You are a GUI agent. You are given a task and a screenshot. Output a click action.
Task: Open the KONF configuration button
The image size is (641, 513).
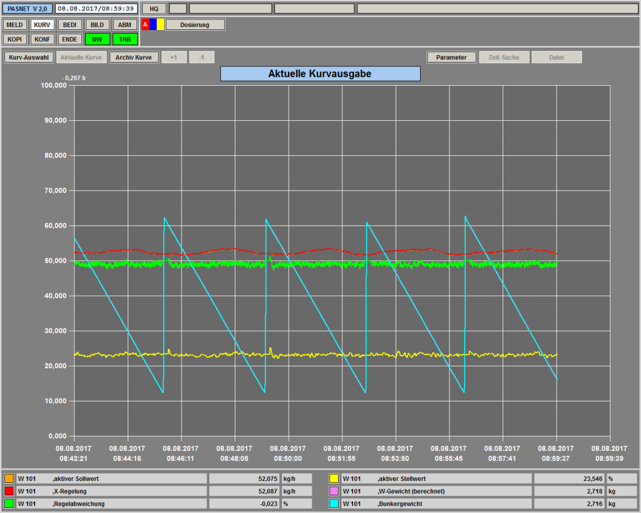click(42, 39)
